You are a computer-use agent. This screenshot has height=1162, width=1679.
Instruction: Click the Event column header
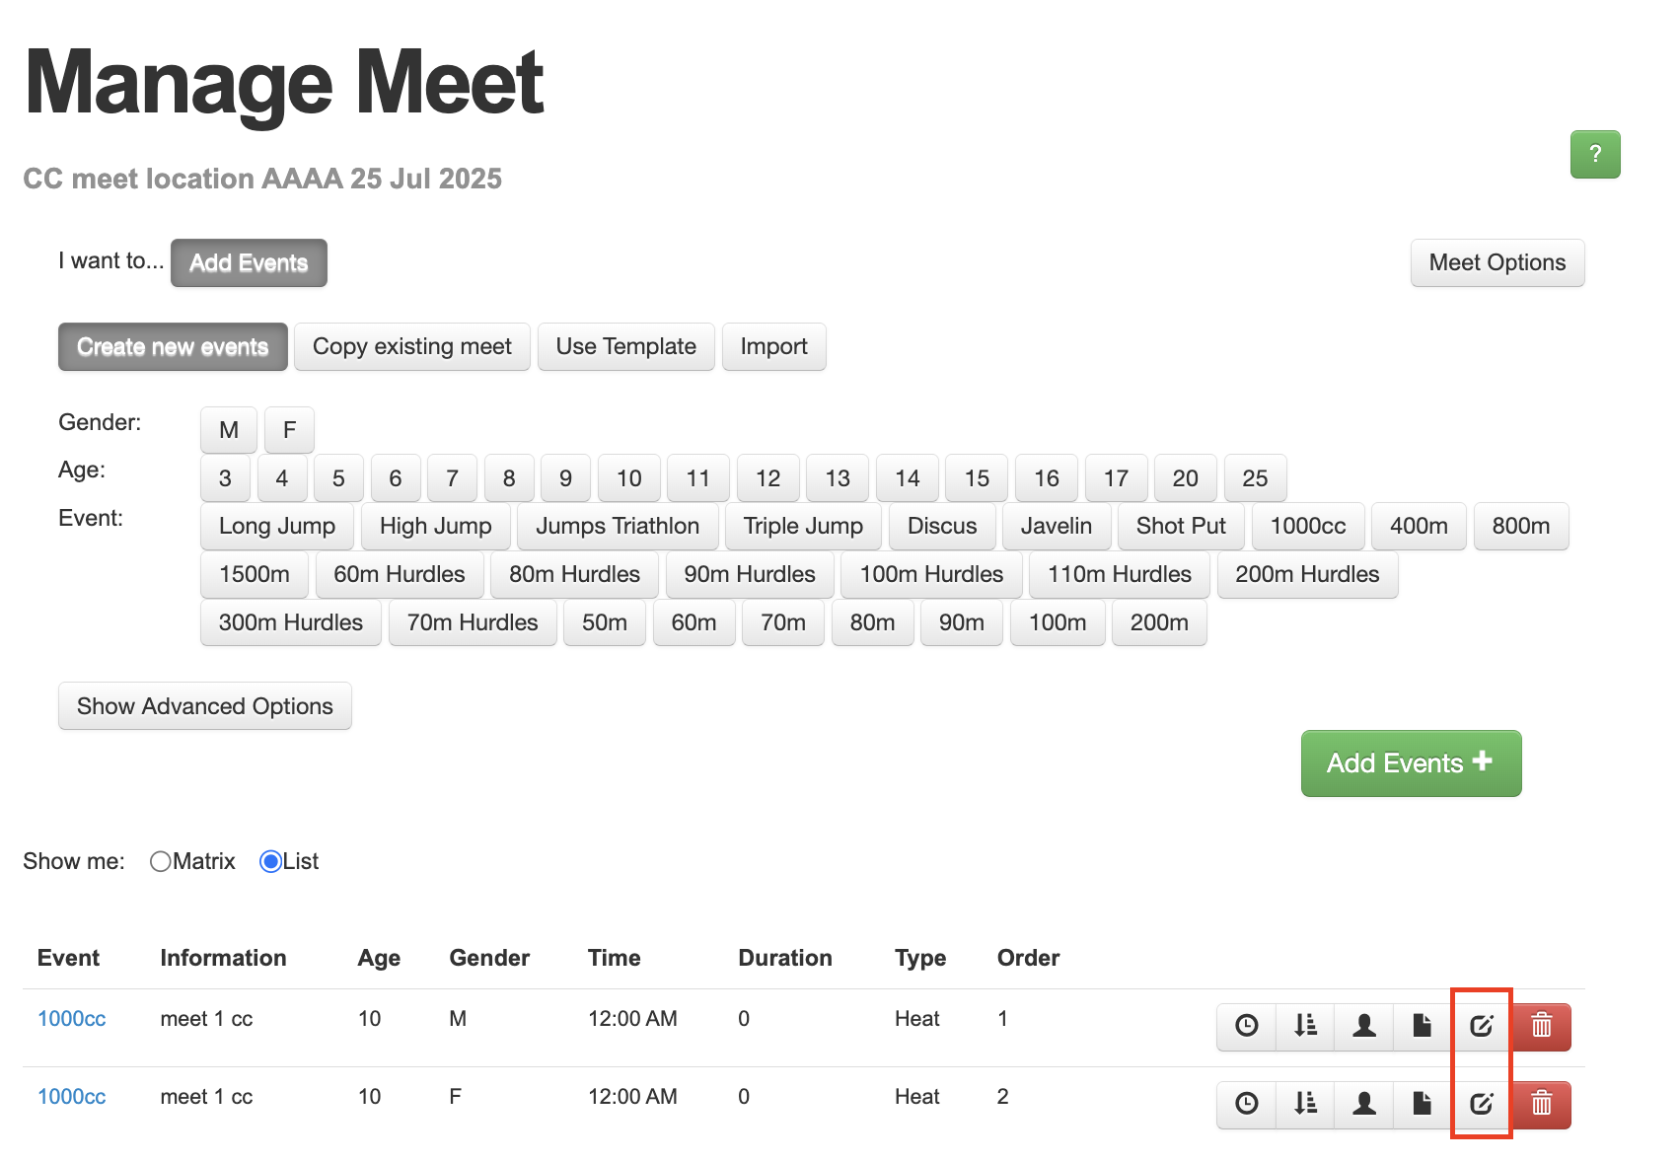[68, 958]
